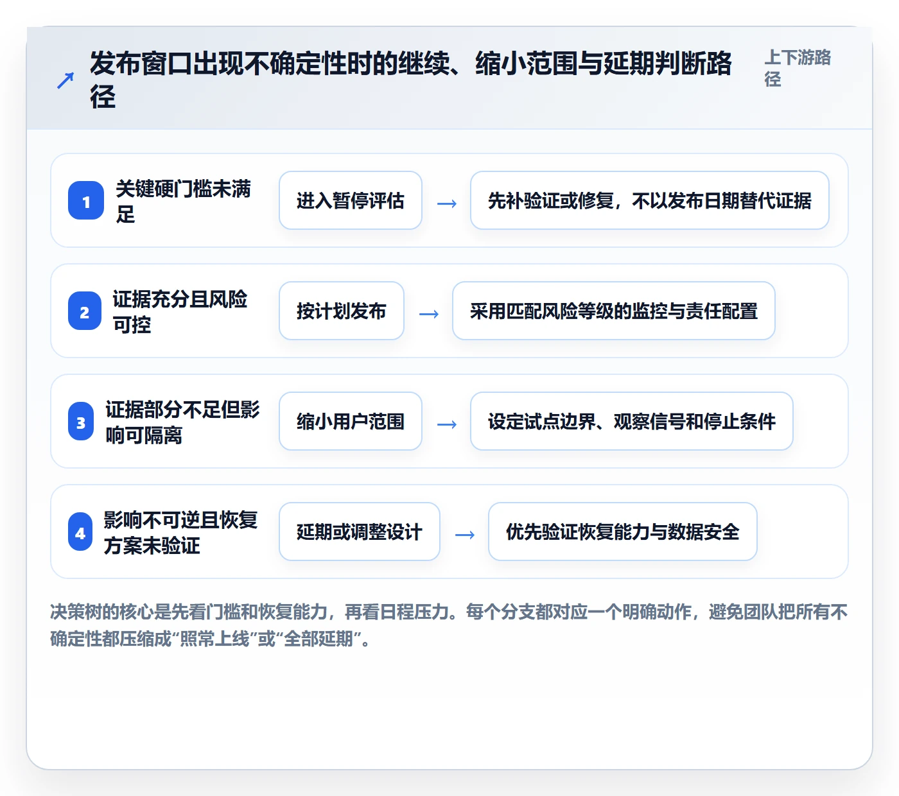Open the 先补验证或修复，不以发布日期替代证据 box
Image resolution: width=899 pixels, height=796 pixels.
(650, 200)
